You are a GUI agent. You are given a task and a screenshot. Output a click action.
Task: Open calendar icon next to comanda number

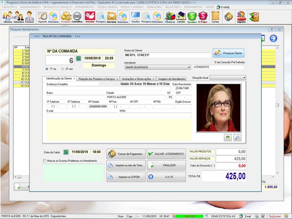coord(78,58)
